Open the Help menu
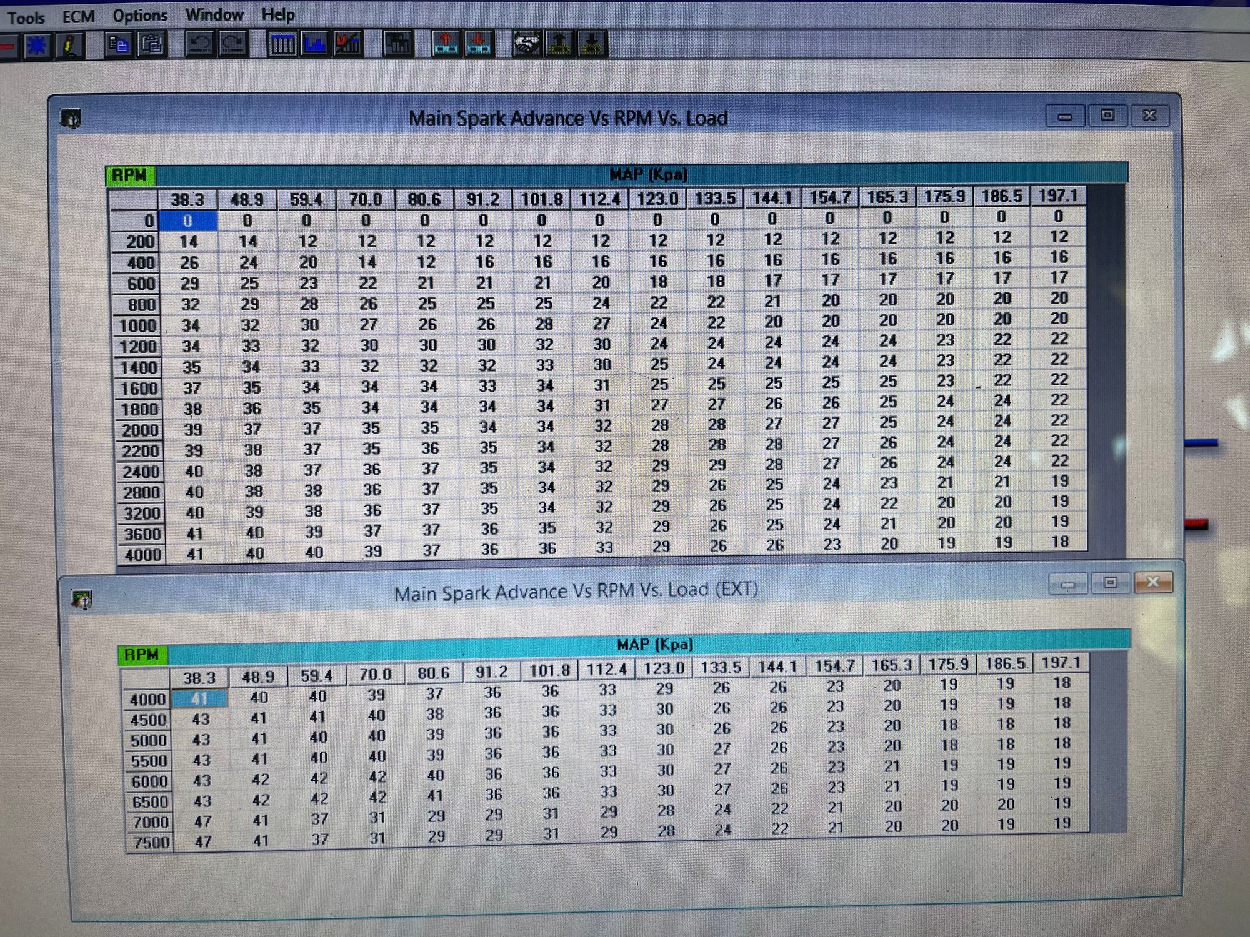The width and height of the screenshot is (1250, 937). click(x=278, y=14)
